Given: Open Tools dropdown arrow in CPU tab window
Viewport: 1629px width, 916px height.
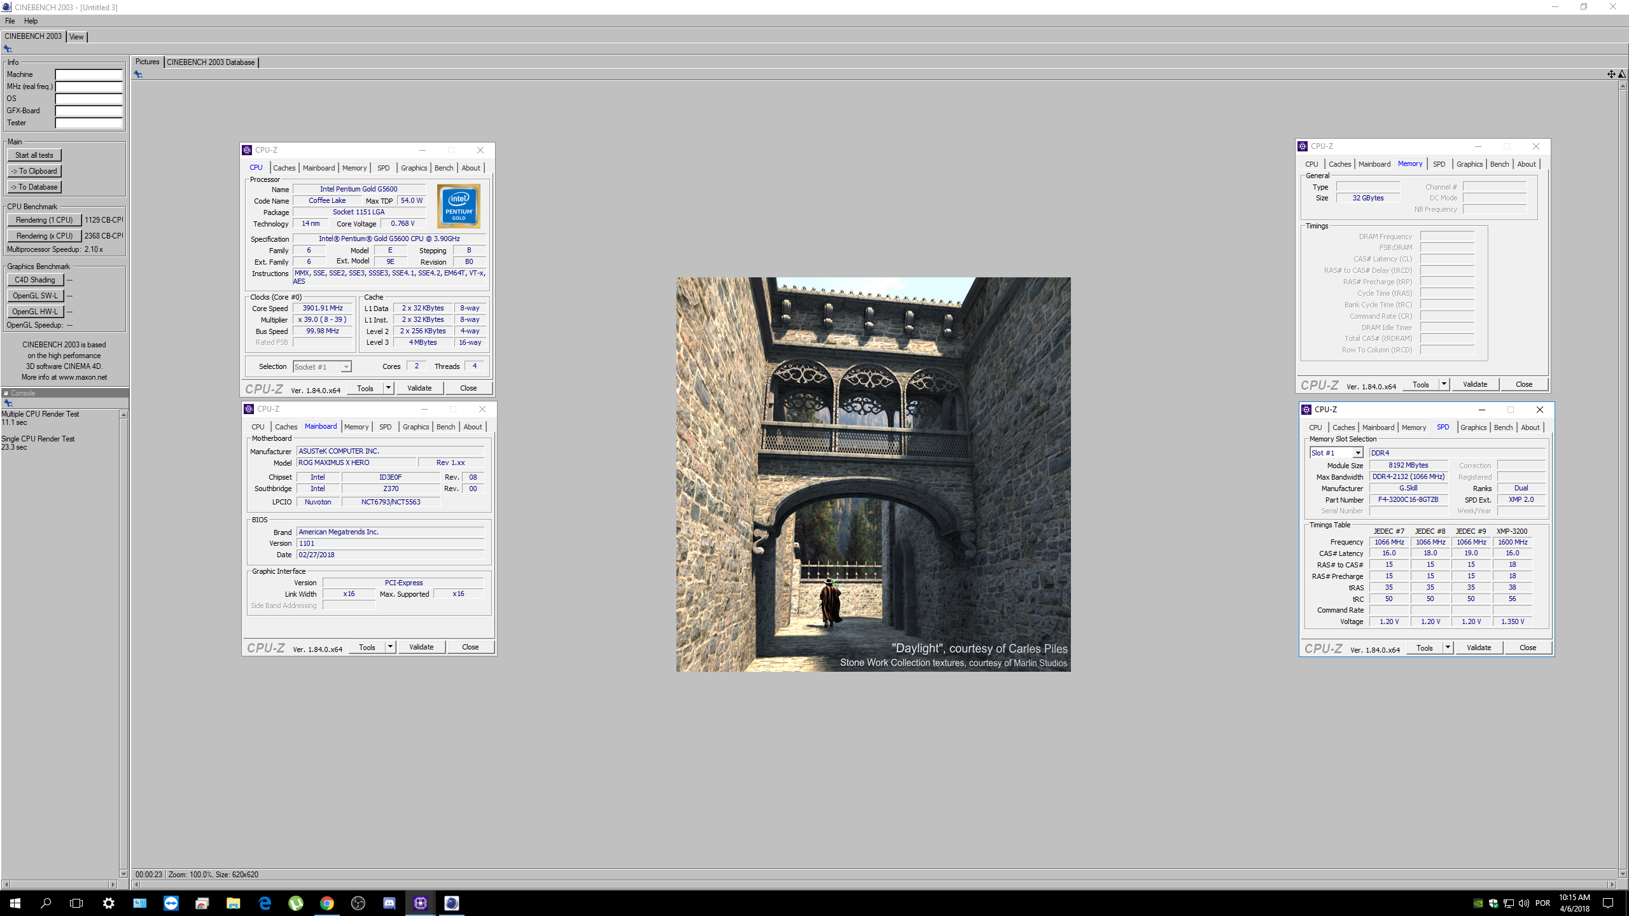Looking at the screenshot, I should 388,388.
